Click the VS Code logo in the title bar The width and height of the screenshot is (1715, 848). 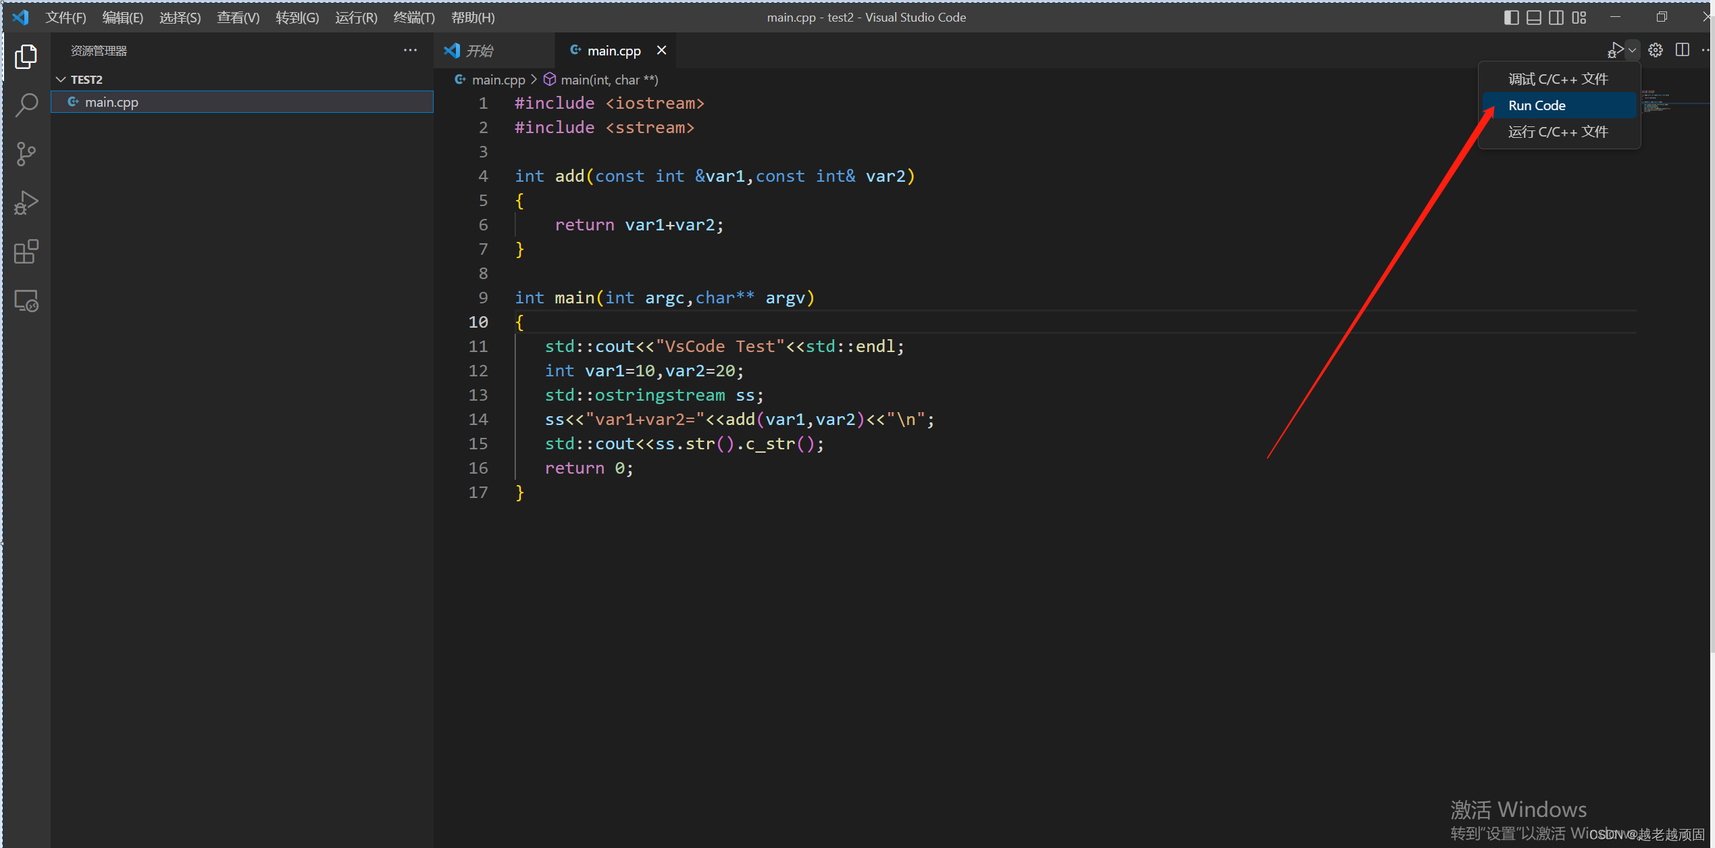pos(20,17)
